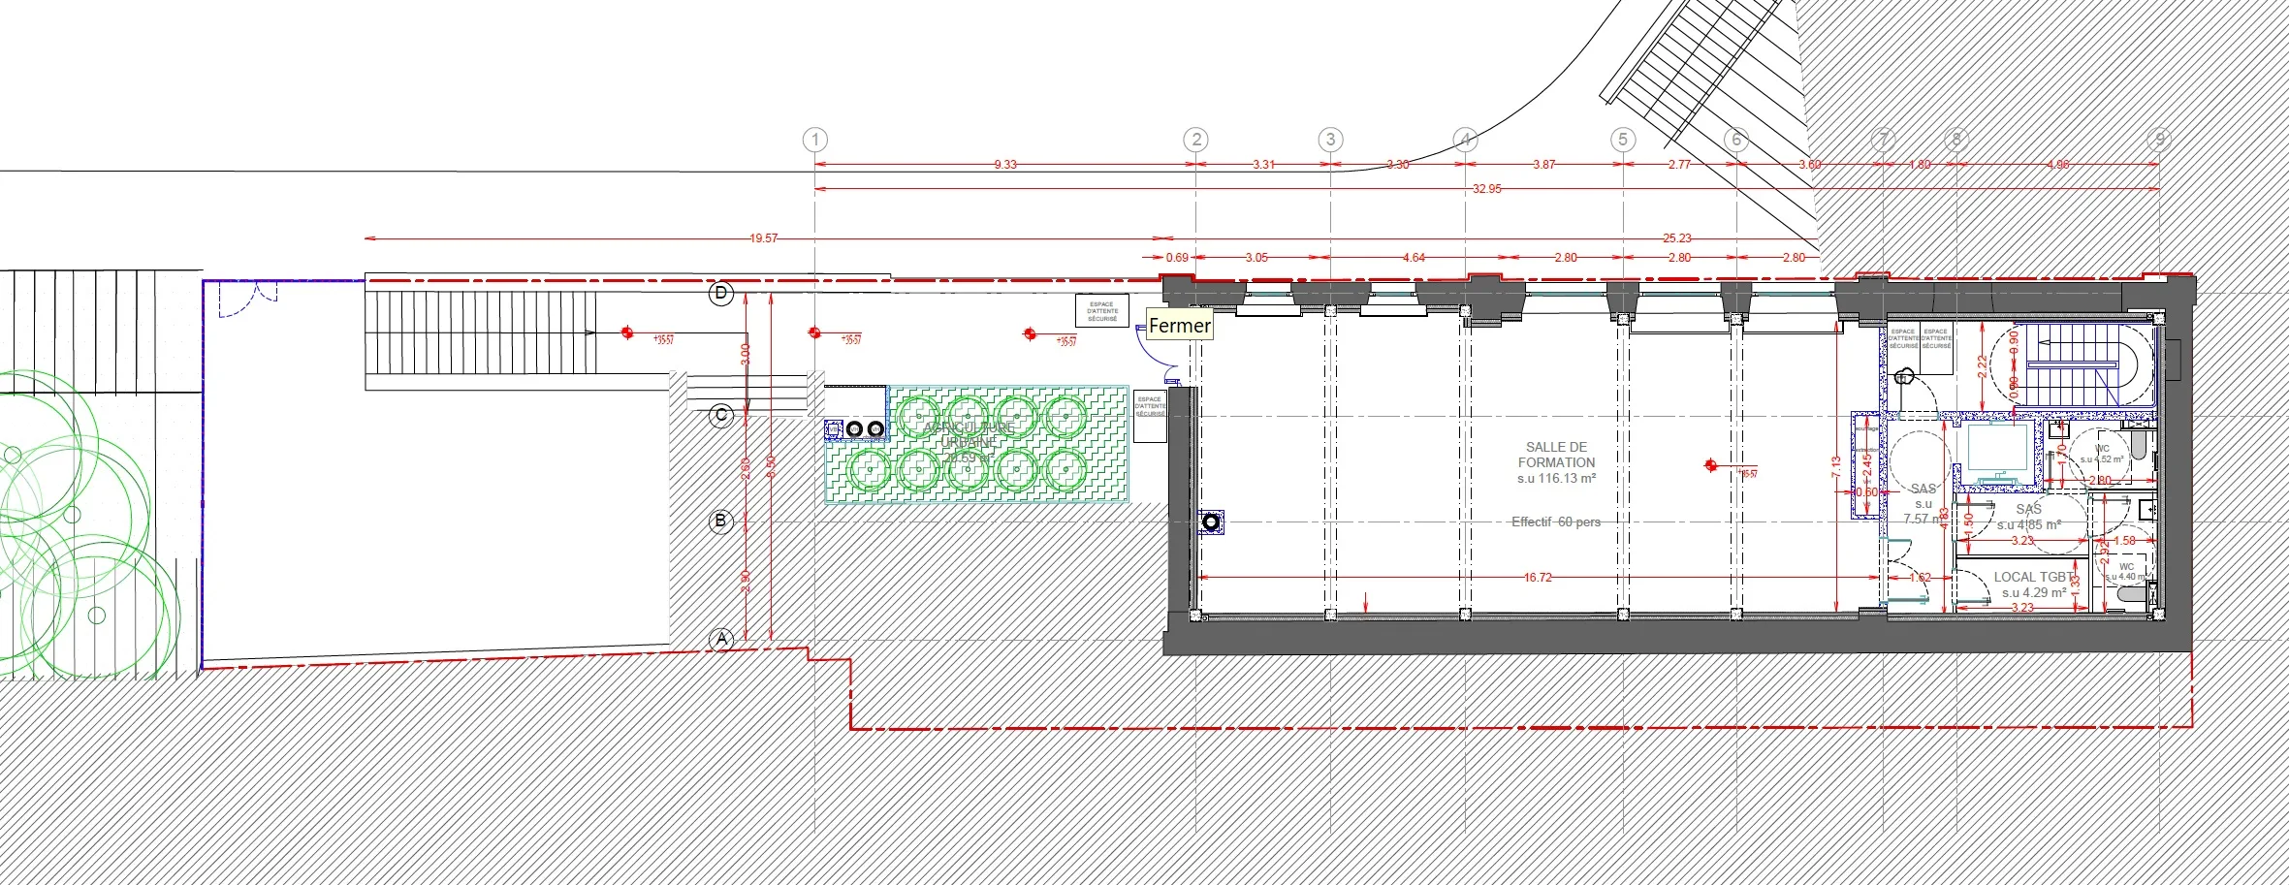Select grid axis bubble number 2
The image size is (2289, 885).
click(1196, 140)
